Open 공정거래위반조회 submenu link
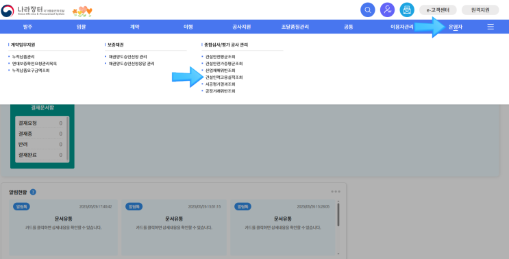Image resolution: width=509 pixels, height=259 pixels. (220, 91)
